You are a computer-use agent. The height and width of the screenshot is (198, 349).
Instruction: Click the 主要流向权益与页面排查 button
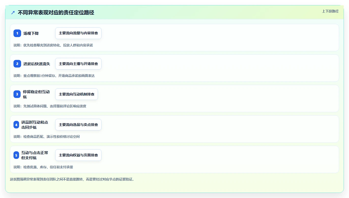[x=78, y=155]
